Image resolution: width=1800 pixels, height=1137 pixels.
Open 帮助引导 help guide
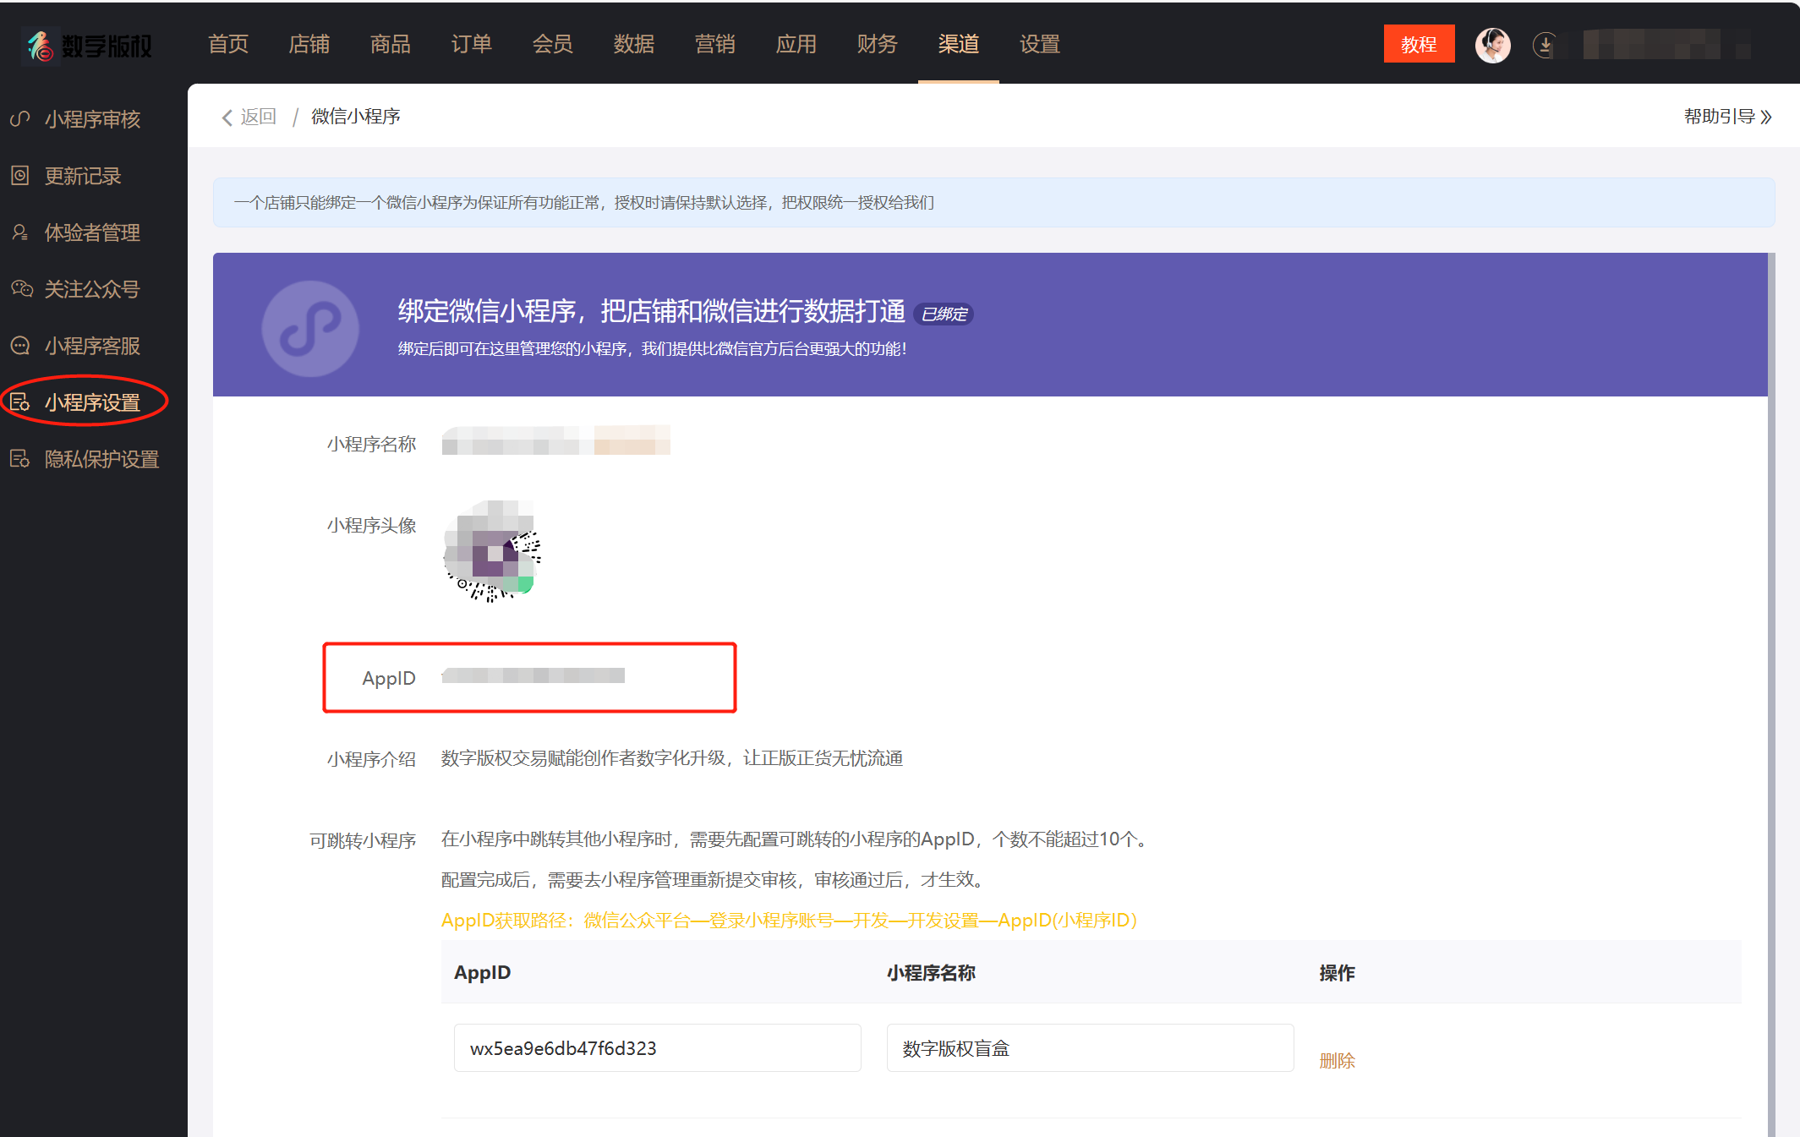(x=1720, y=117)
